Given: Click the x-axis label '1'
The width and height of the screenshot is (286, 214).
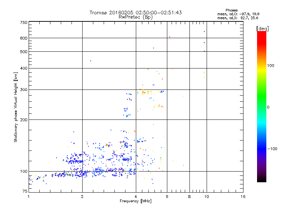Looking at the screenshot, I should click(29, 197).
